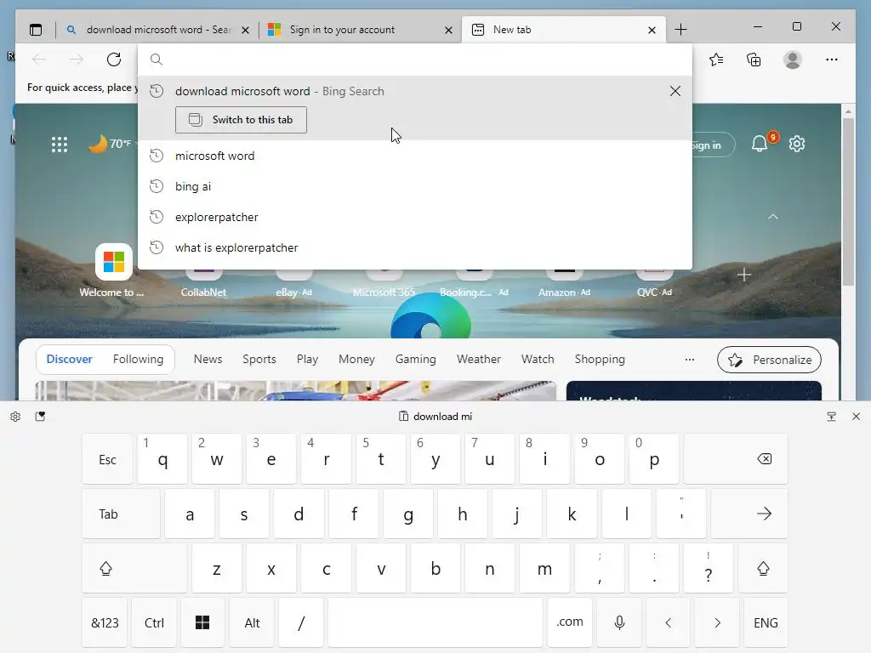
Task: Open Settings and more ellipsis menu
Action: [832, 60]
